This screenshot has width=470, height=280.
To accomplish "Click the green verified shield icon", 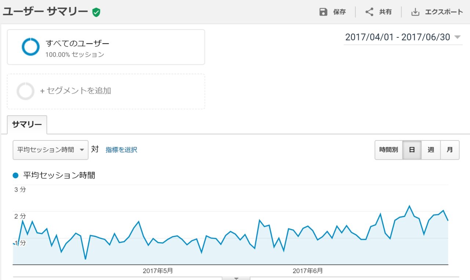I will pos(96,12).
